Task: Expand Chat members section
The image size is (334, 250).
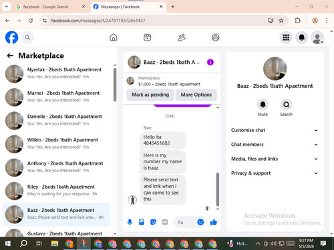Action: coord(275,145)
